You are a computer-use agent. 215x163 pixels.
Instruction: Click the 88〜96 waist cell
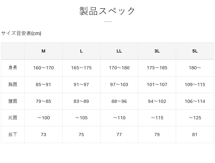[119, 101]
